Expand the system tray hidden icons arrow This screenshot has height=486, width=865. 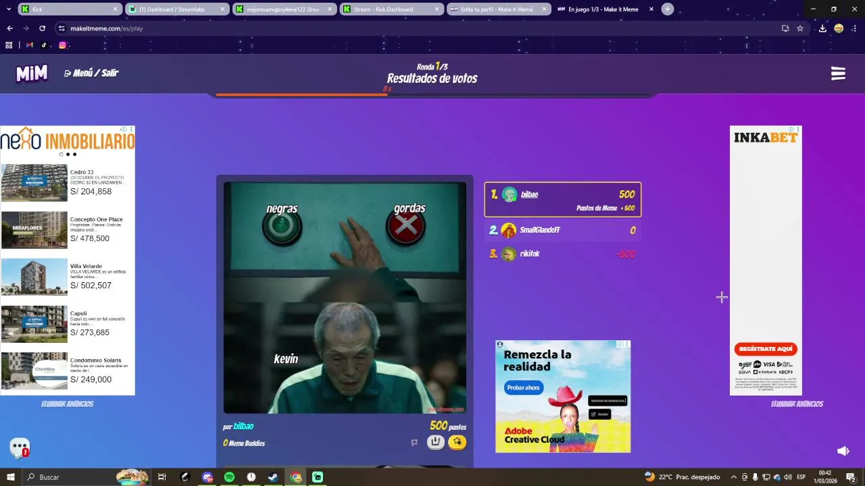[734, 477]
